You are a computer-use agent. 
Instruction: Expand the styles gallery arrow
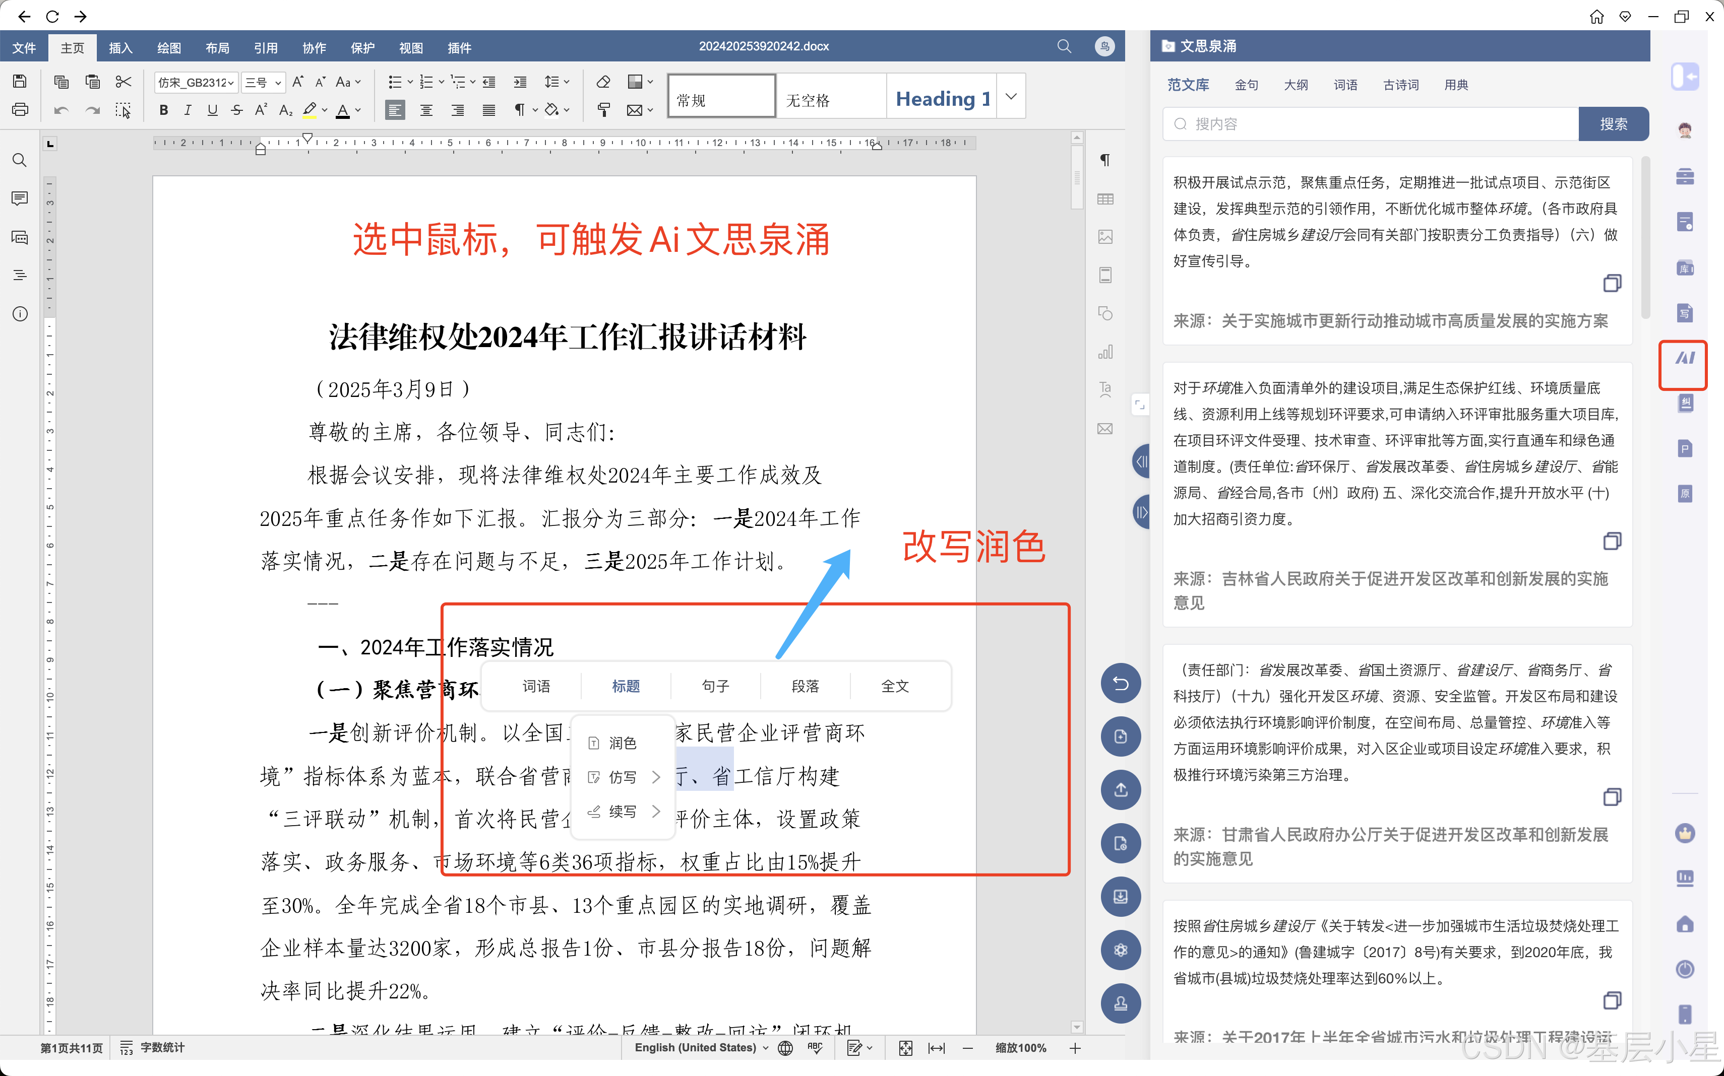tap(1012, 96)
